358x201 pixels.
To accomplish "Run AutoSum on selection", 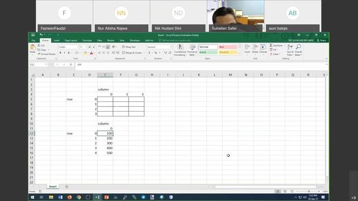I will (x=276, y=46).
